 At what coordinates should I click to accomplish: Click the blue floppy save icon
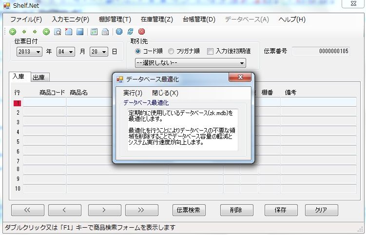click(80, 32)
